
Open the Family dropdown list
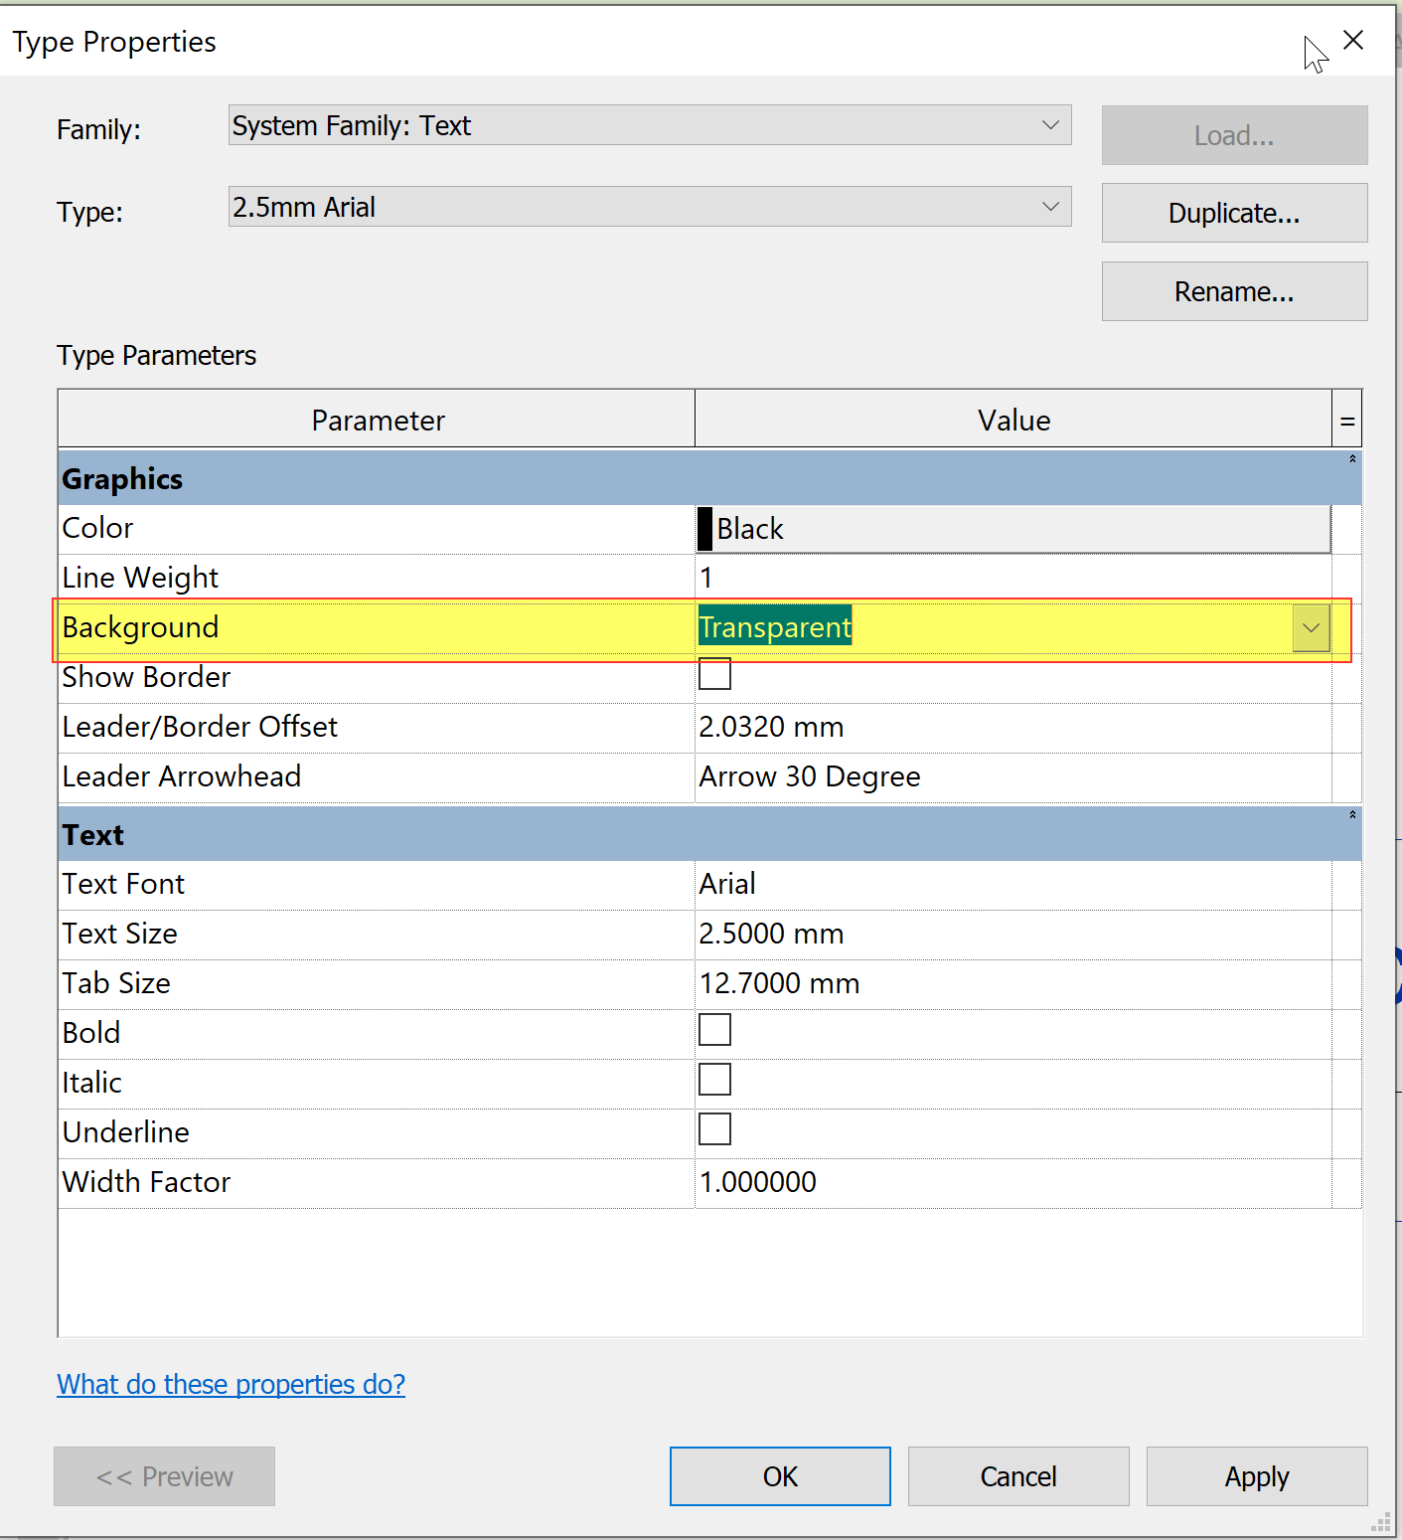tap(650, 125)
